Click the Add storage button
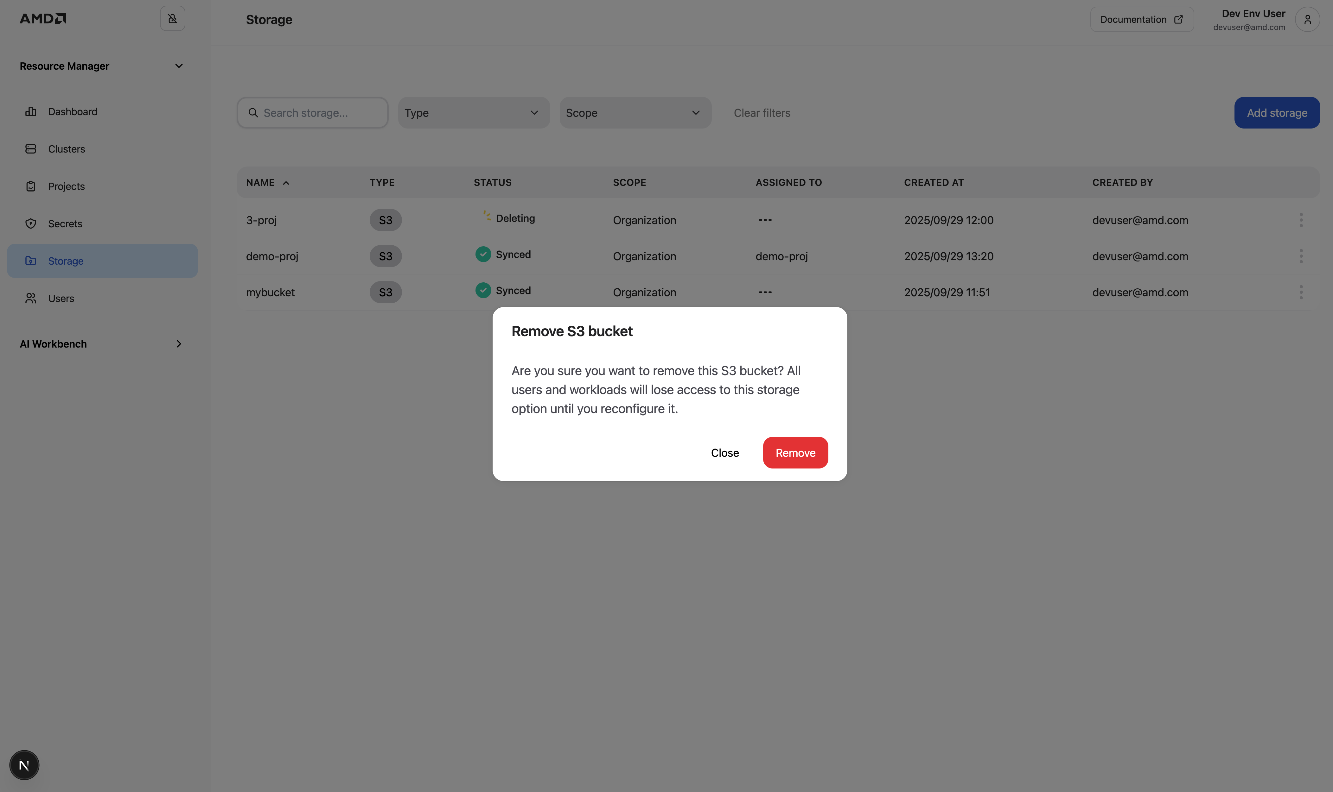Image resolution: width=1333 pixels, height=792 pixels. (x=1276, y=113)
